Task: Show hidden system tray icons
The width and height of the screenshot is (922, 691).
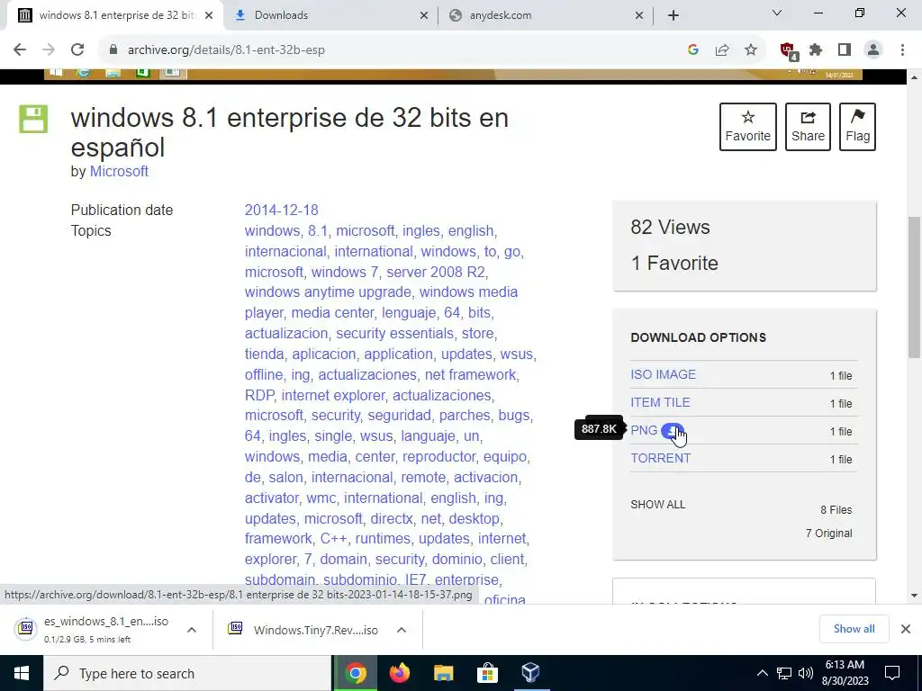Action: tap(762, 673)
